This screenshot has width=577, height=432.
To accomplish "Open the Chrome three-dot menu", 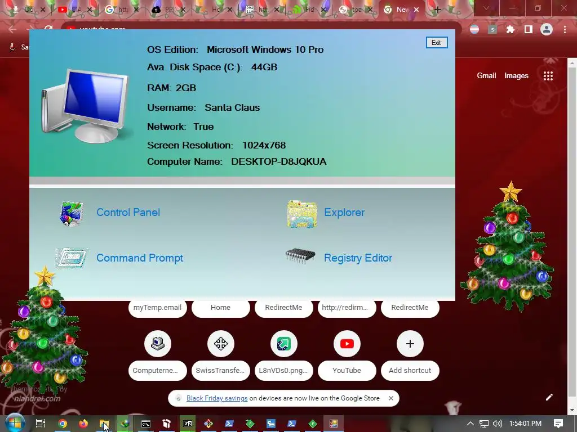I will tap(565, 29).
